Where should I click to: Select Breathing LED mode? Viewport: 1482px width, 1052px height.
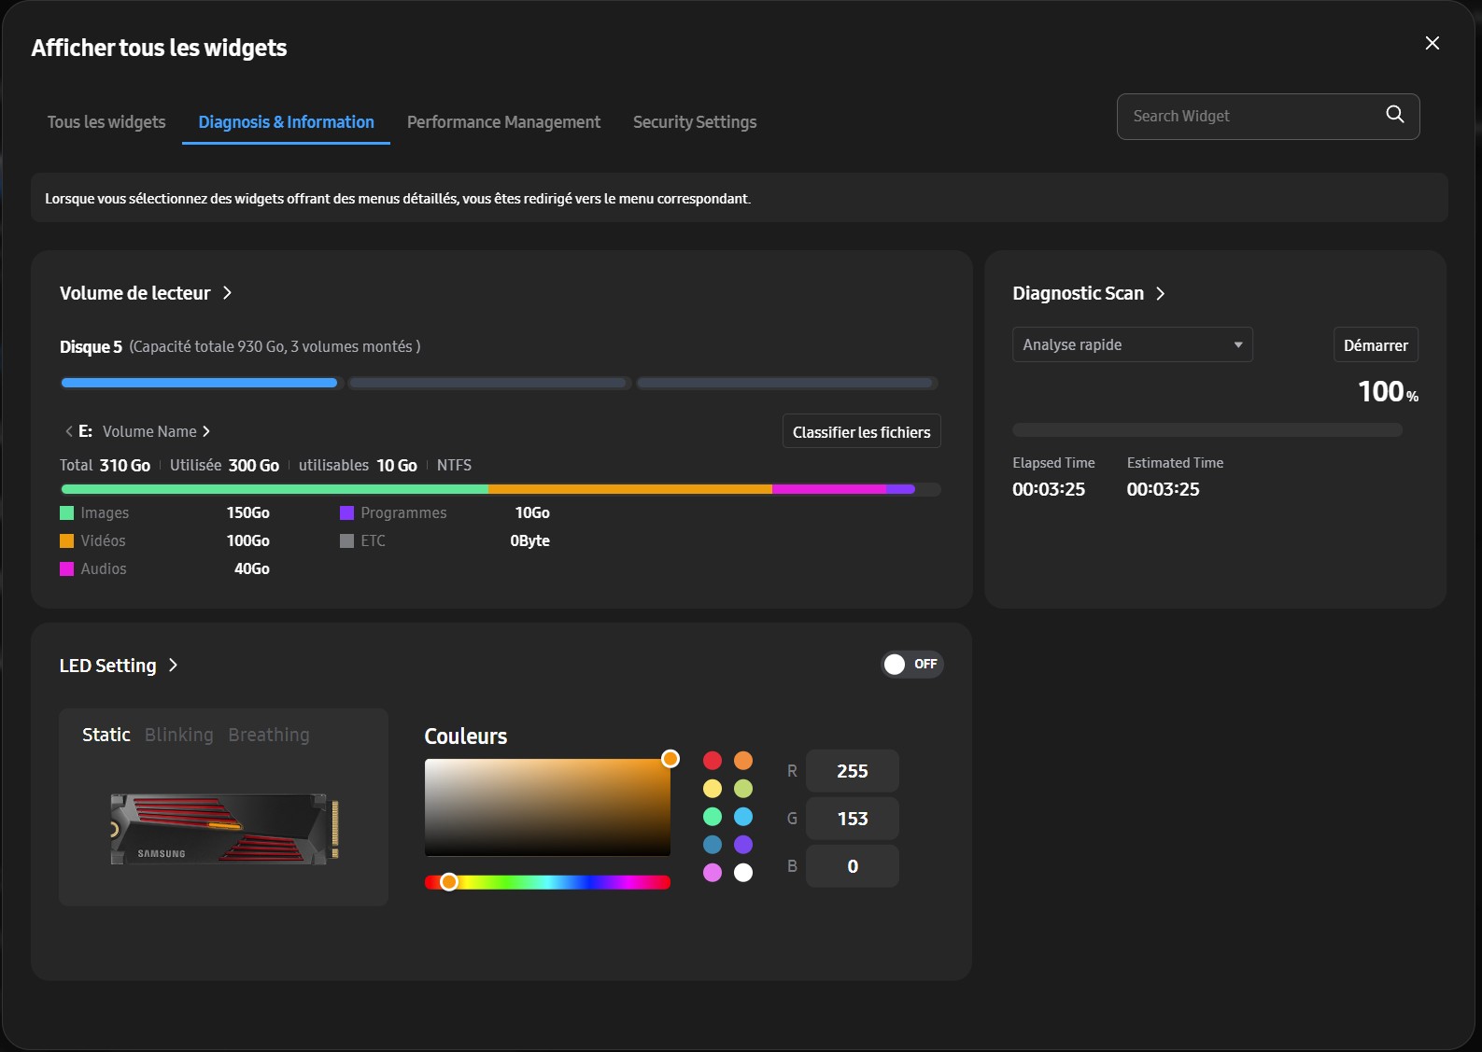268,735
